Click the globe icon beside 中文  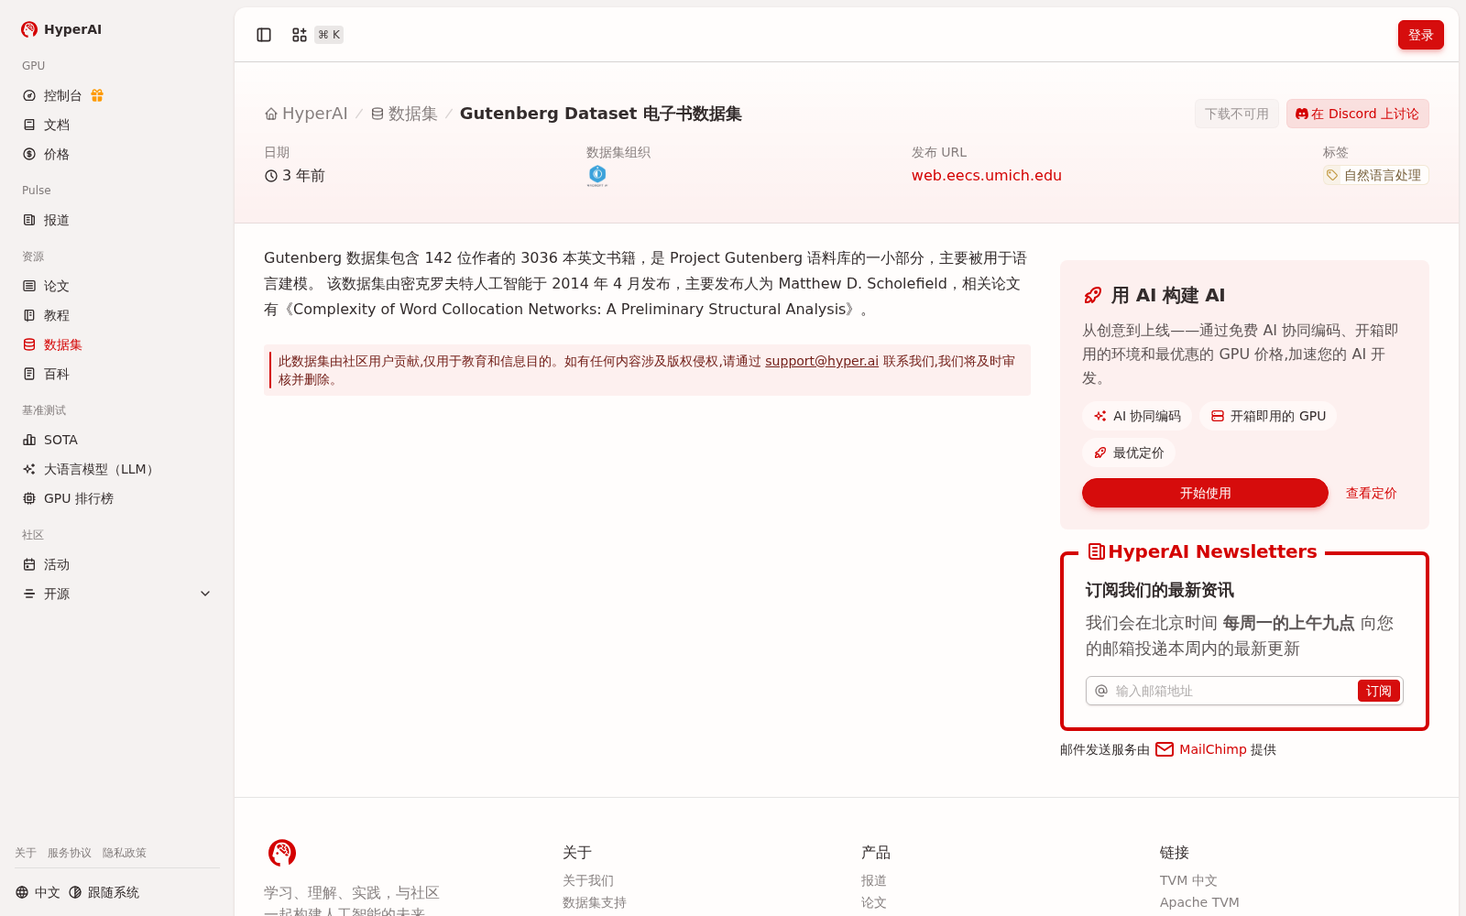click(x=22, y=892)
